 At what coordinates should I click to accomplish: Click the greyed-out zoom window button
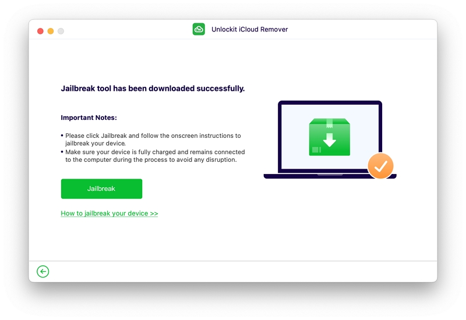click(61, 31)
